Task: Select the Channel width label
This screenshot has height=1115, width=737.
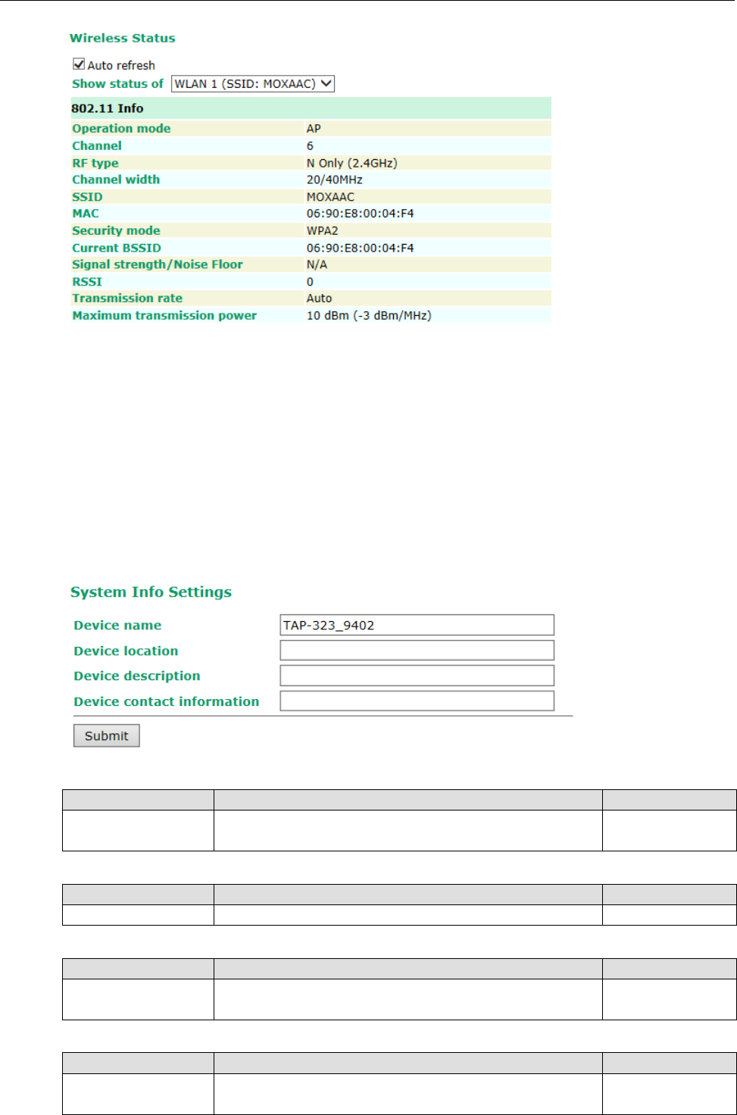Action: (x=116, y=180)
